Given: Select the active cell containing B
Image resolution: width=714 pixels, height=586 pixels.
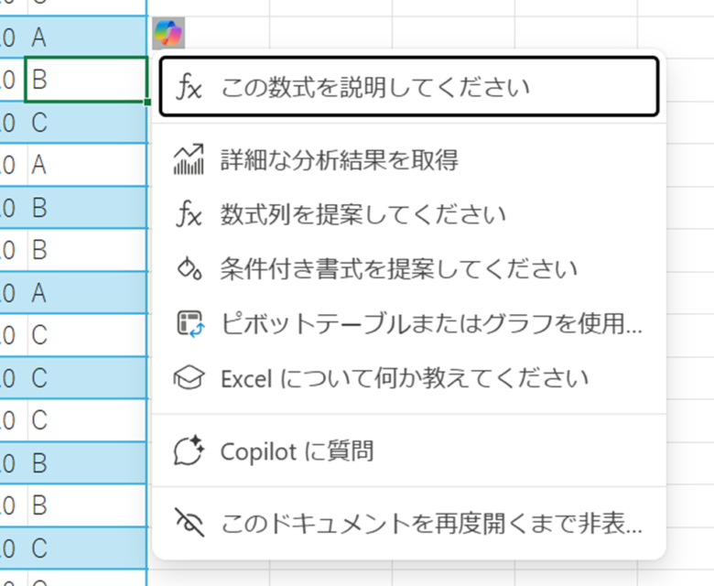Looking at the screenshot, I should [x=85, y=80].
